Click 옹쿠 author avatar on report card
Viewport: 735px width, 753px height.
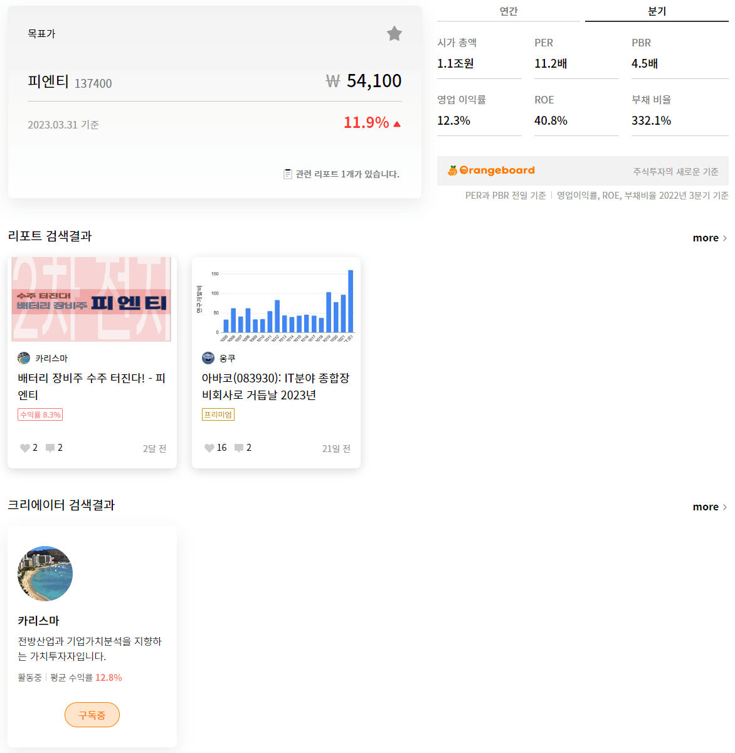pyautogui.click(x=208, y=358)
